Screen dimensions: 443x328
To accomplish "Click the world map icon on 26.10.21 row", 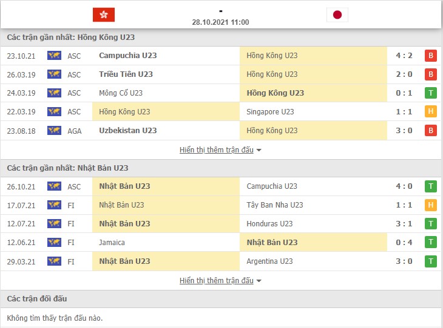I will [54, 186].
